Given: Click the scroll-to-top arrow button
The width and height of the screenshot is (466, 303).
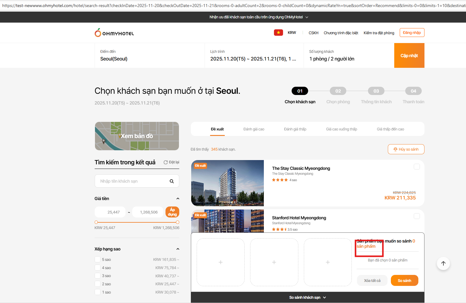Looking at the screenshot, I should coord(443,263).
